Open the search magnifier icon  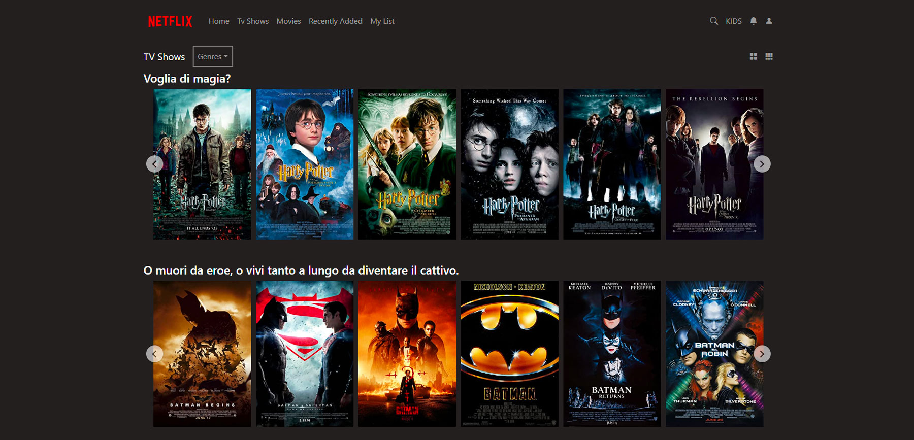click(714, 21)
